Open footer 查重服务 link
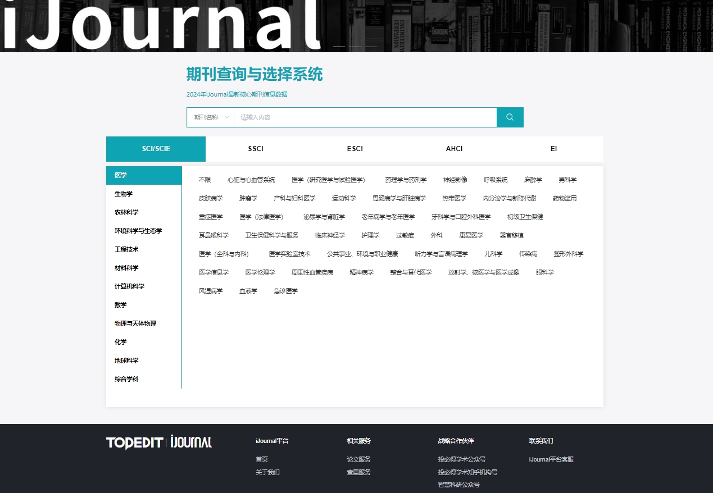This screenshot has width=713, height=493. [x=359, y=472]
